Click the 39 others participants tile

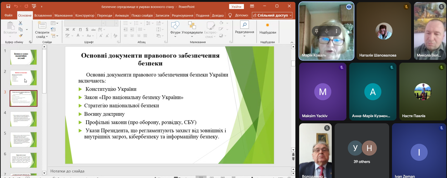tap(362, 151)
